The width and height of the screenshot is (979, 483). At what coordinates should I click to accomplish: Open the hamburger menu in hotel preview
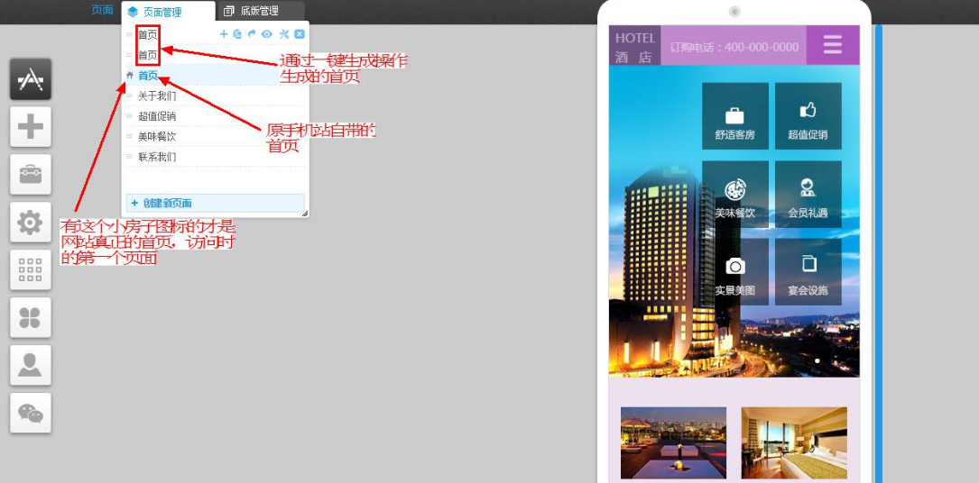point(832,45)
